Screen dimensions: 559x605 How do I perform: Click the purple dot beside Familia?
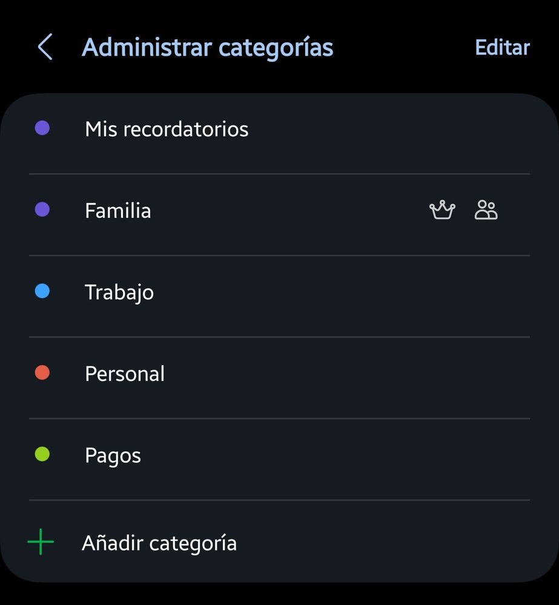tap(42, 210)
